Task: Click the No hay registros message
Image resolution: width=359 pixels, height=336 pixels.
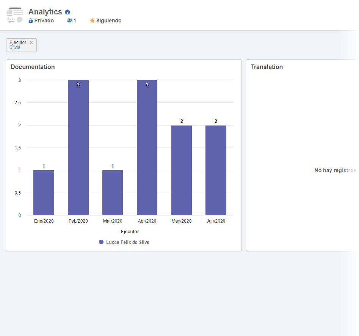Action: click(335, 170)
